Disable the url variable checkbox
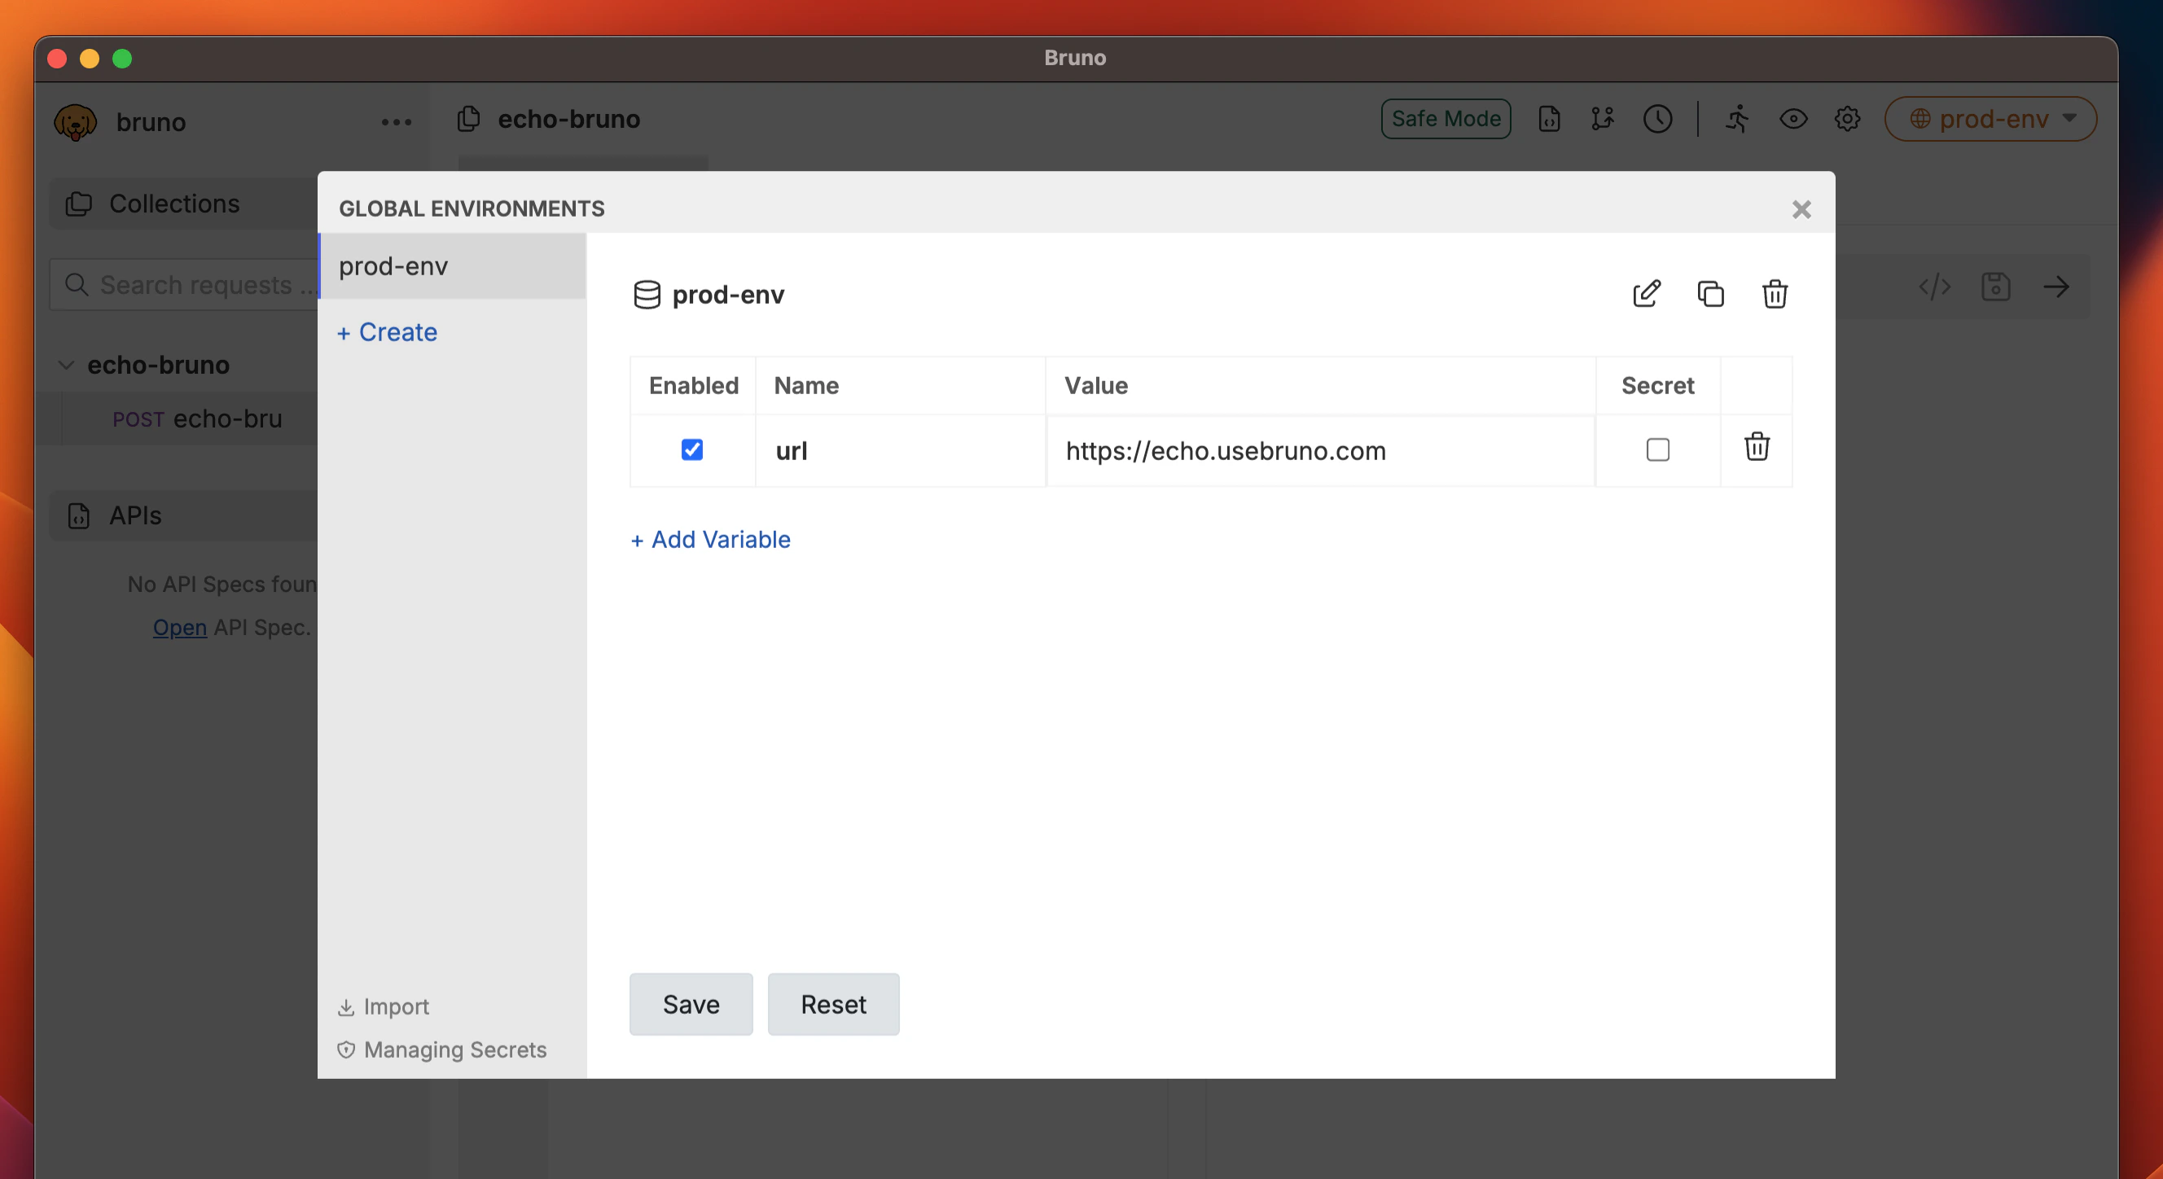This screenshot has width=2163, height=1179. [x=691, y=451]
